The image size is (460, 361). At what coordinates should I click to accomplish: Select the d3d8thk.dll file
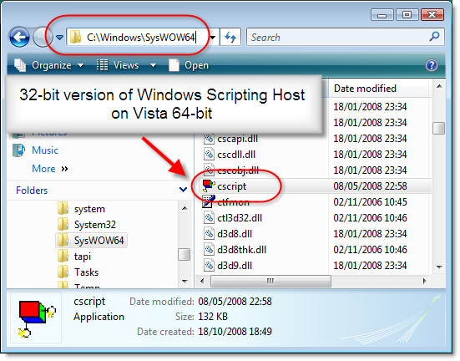pyautogui.click(x=241, y=250)
